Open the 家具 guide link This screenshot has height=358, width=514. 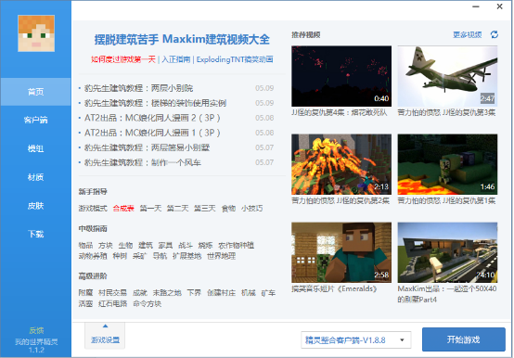[165, 246]
